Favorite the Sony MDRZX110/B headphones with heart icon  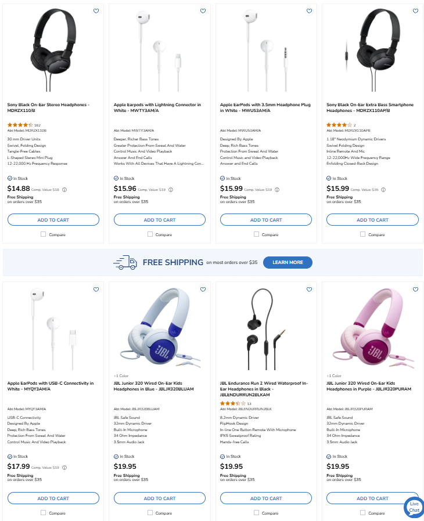point(96,11)
